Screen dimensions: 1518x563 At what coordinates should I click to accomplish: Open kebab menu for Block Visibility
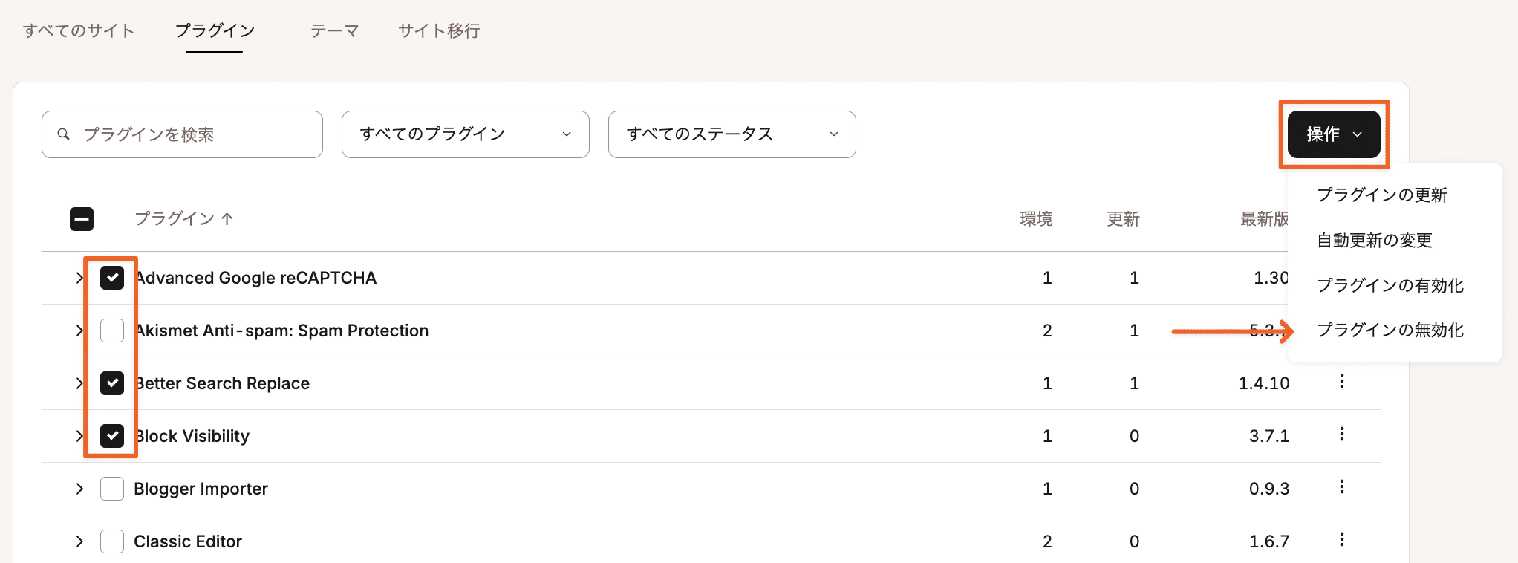(1341, 435)
